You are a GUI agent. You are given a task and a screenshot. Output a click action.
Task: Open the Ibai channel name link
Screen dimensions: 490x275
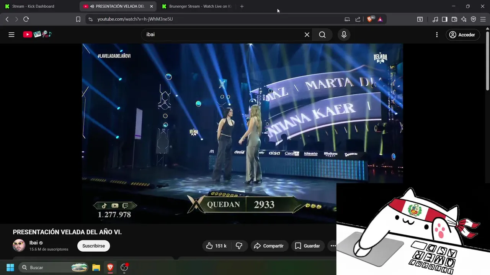(x=34, y=243)
